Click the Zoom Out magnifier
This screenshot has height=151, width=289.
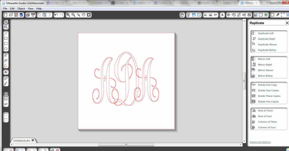[73, 15]
